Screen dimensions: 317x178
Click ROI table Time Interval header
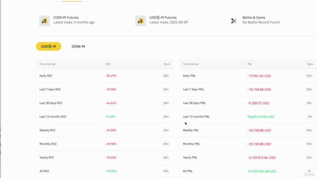tap(48, 64)
